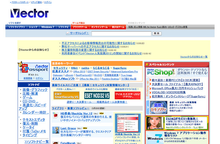The width and height of the screenshot is (220, 144).
Task: Open 画像・グラフィック category
Action: click(x=35, y=90)
